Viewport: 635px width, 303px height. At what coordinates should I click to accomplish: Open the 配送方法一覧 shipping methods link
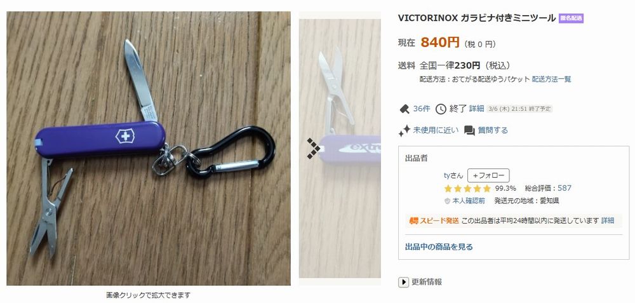551,79
